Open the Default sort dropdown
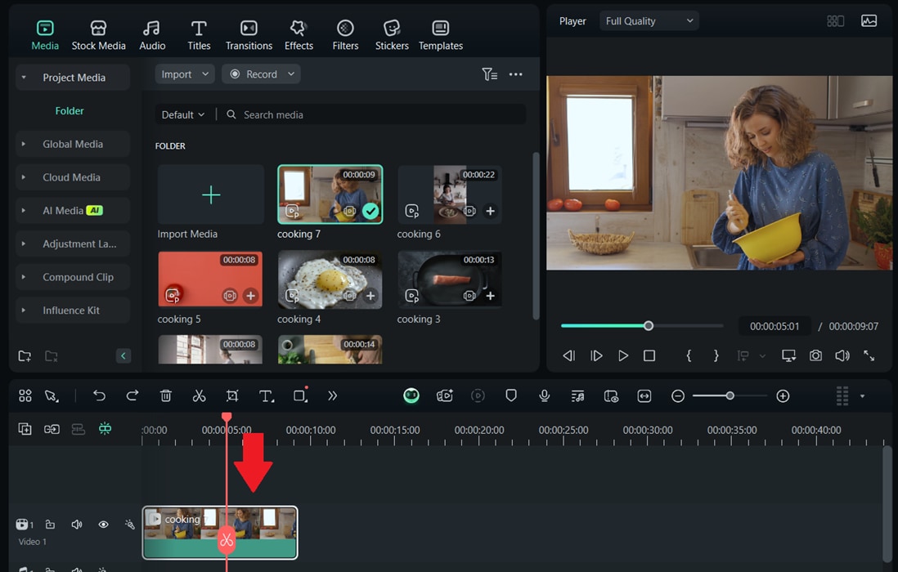 pos(182,115)
